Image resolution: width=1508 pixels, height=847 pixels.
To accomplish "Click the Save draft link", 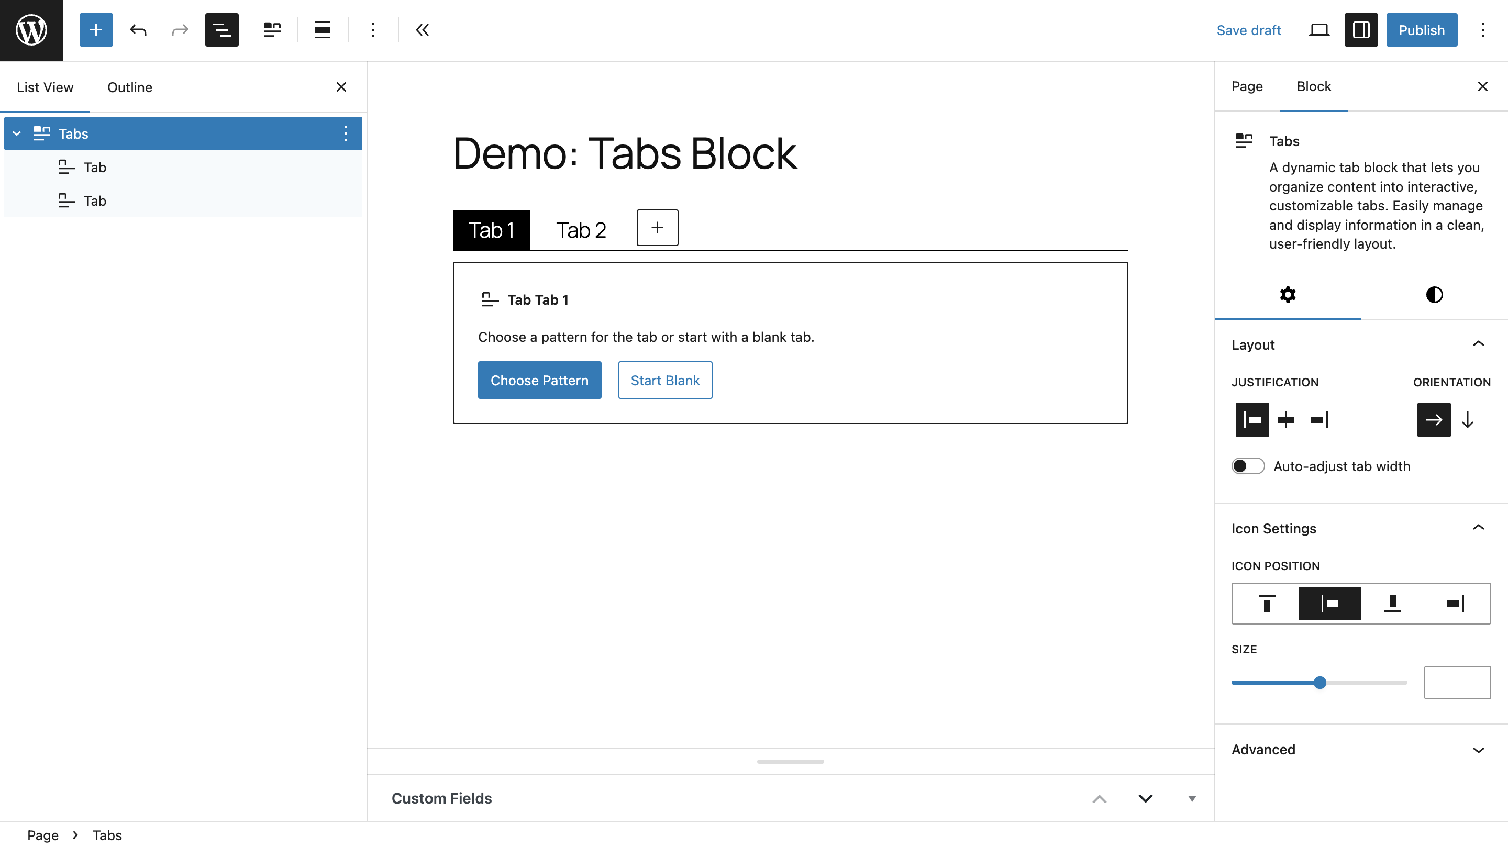I will point(1248,30).
